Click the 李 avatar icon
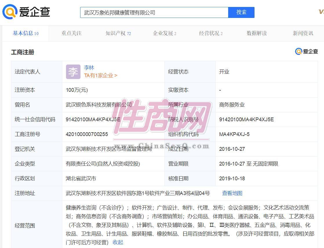This screenshot has height=248, width=324. coord(73,71)
